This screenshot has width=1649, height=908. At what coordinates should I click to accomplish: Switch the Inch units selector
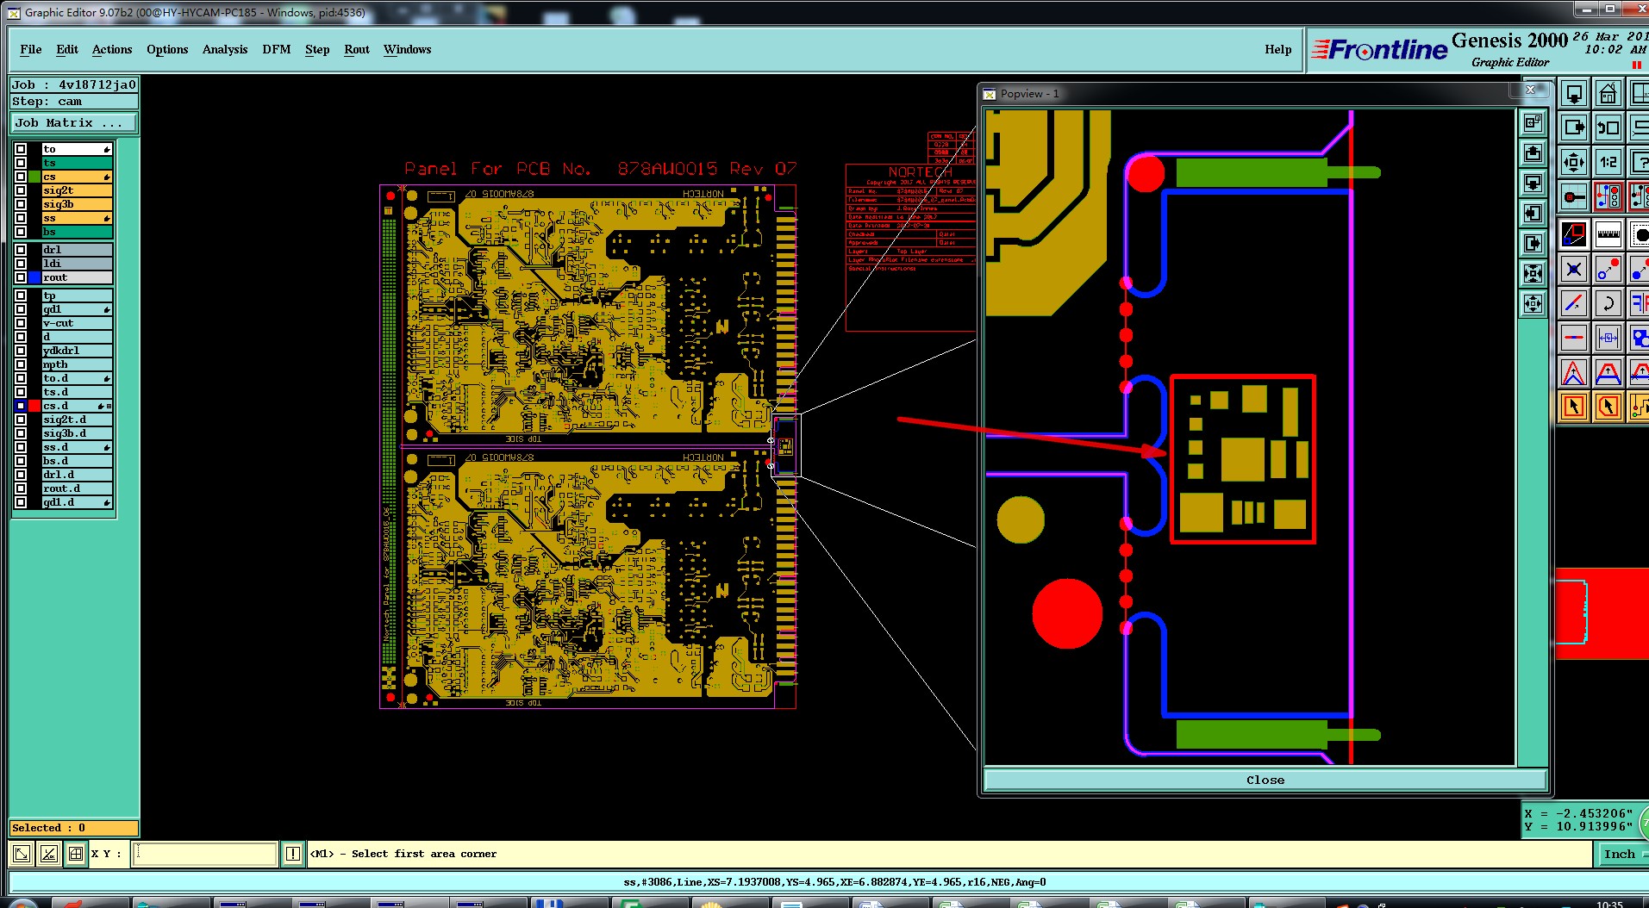[x=1619, y=854]
